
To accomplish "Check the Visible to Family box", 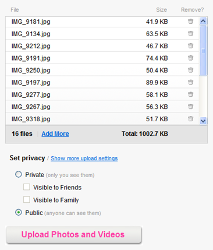I will tap(27, 200).
